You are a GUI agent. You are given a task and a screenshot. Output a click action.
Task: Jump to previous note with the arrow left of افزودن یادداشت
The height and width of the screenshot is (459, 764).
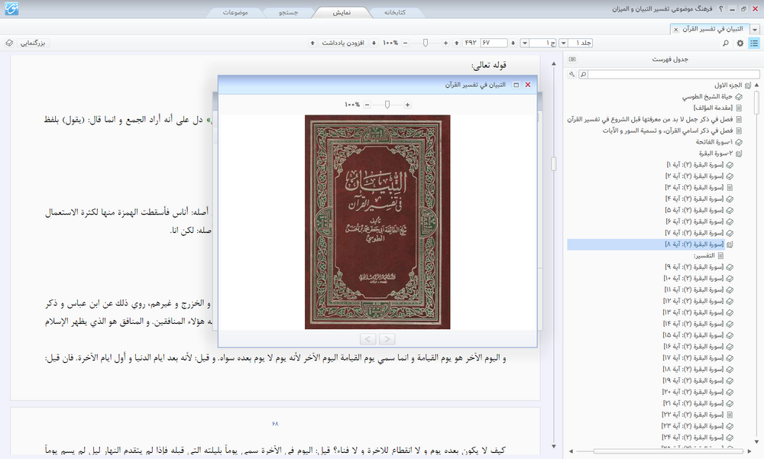[312, 43]
